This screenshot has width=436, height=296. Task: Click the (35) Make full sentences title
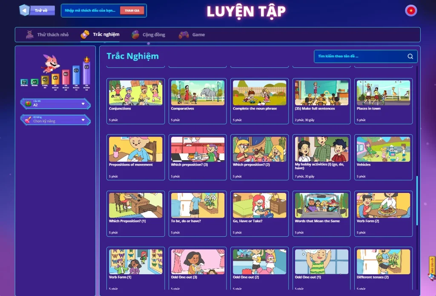click(x=315, y=109)
